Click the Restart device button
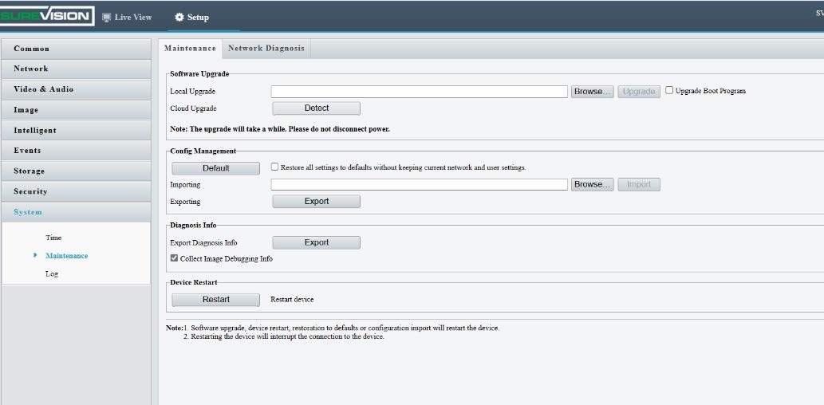This screenshot has width=824, height=405. (x=215, y=300)
